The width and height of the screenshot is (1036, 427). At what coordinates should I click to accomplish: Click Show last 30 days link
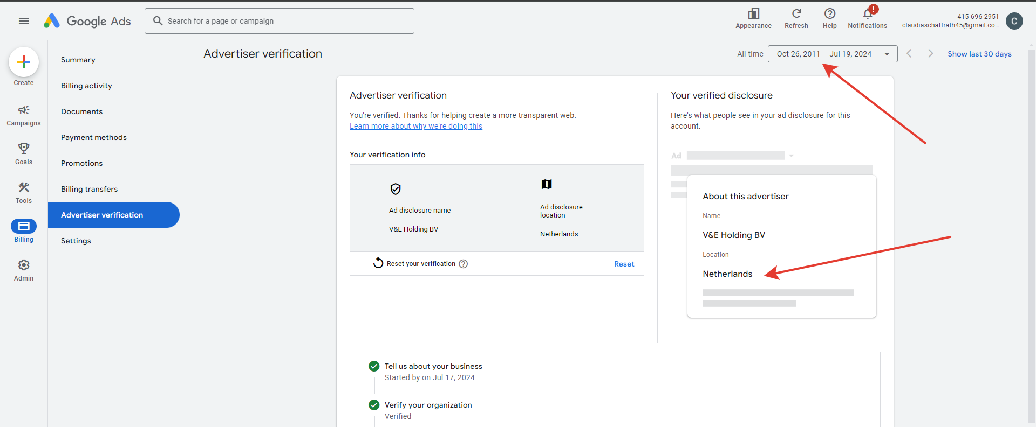[979, 54]
